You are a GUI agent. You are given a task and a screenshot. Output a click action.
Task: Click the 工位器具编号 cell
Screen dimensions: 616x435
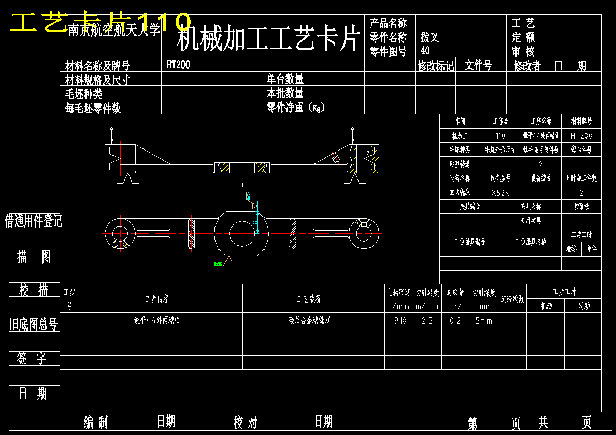tap(470, 242)
